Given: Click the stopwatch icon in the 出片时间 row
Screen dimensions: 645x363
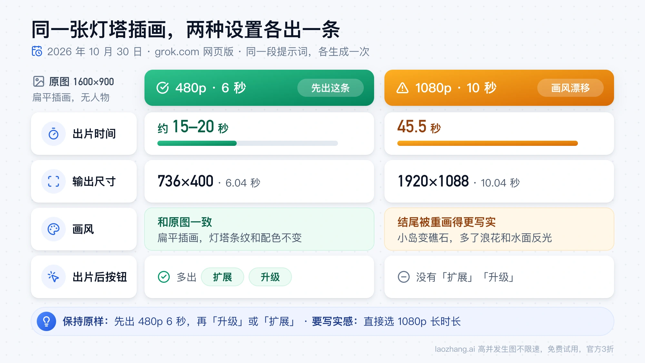Looking at the screenshot, I should [54, 134].
